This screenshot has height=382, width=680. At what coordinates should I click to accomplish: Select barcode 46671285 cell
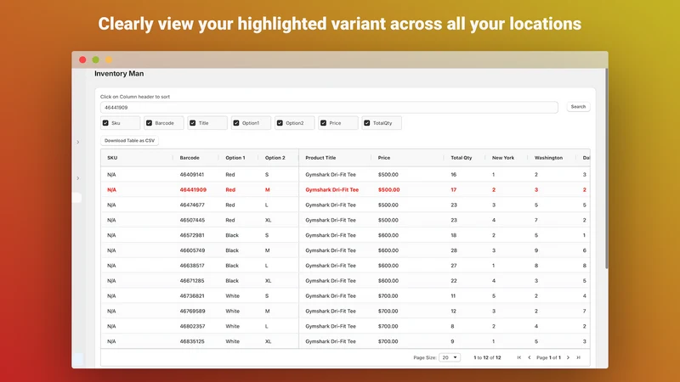[192, 281]
